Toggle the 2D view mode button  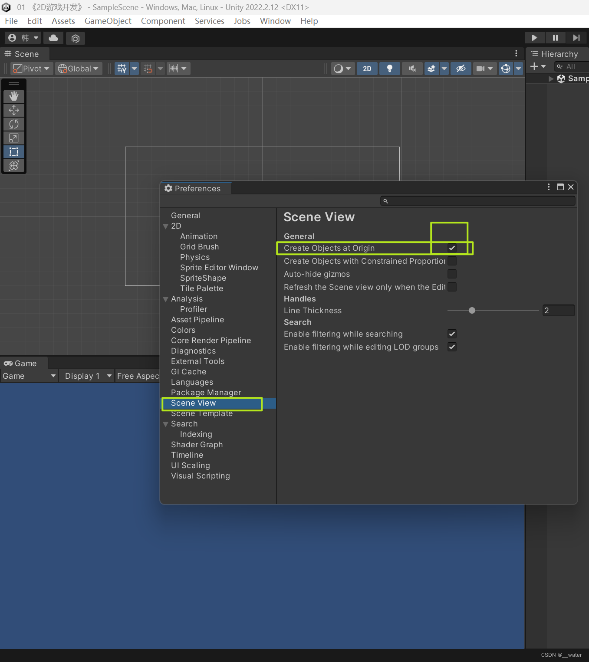(x=367, y=68)
